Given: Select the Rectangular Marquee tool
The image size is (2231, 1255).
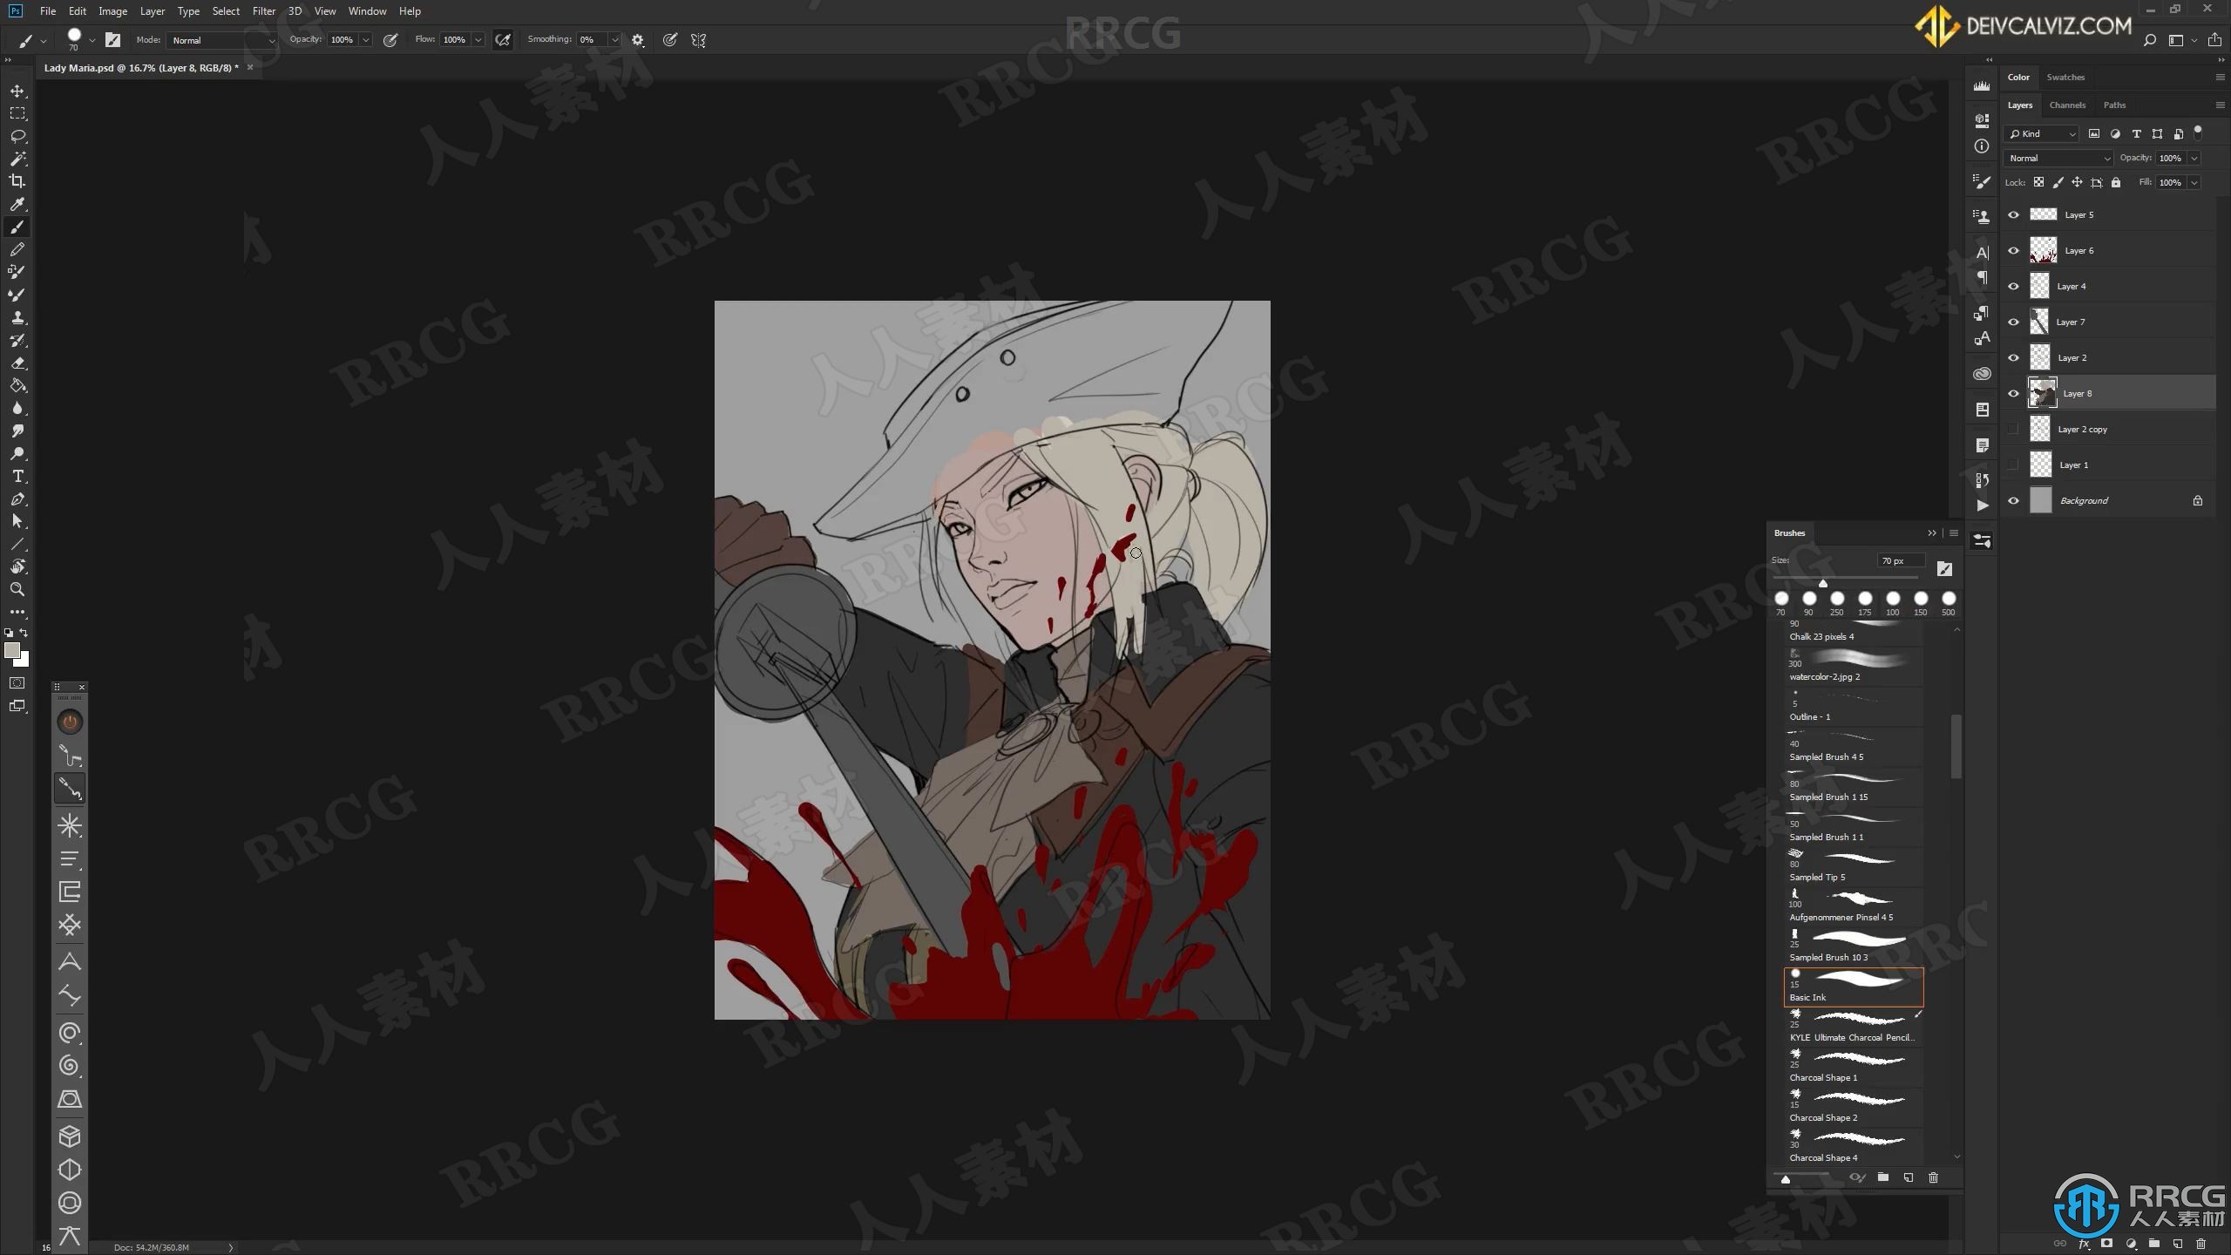Looking at the screenshot, I should [x=17, y=113].
